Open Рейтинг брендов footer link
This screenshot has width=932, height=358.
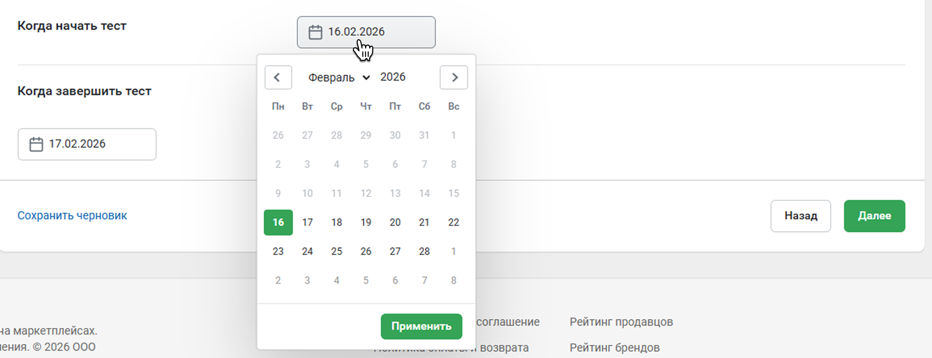pyautogui.click(x=614, y=348)
